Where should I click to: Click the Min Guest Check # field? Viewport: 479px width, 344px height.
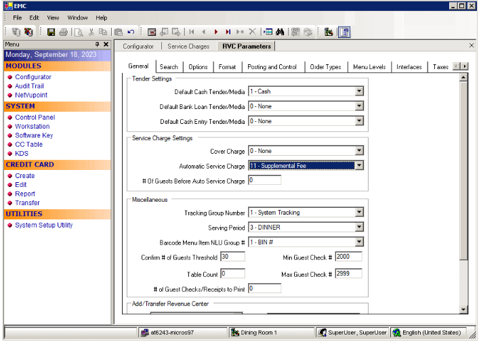click(x=348, y=257)
